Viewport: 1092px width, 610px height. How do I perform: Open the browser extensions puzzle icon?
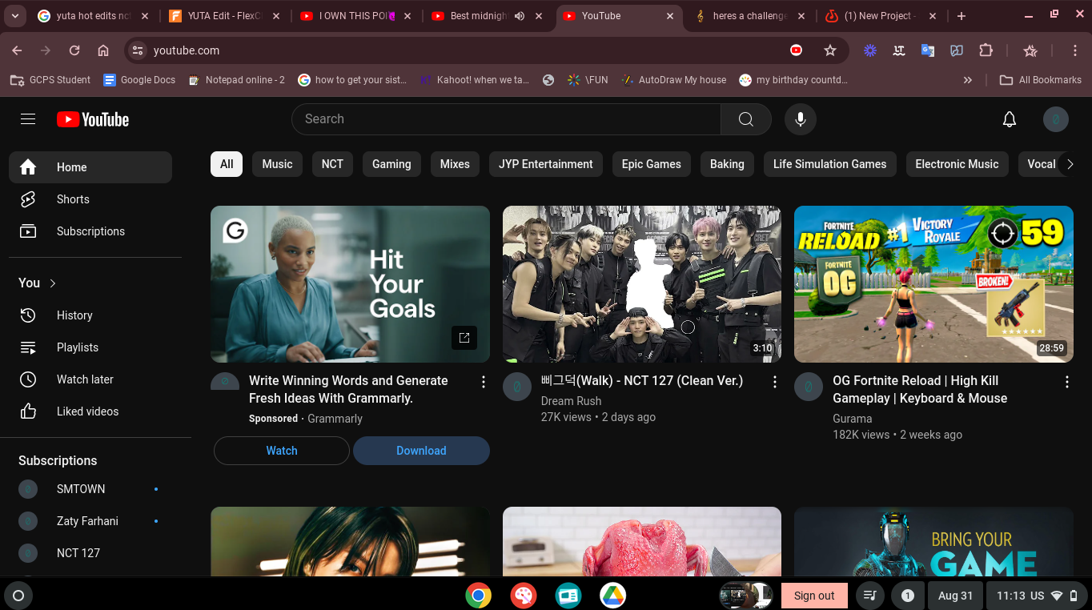tap(986, 50)
